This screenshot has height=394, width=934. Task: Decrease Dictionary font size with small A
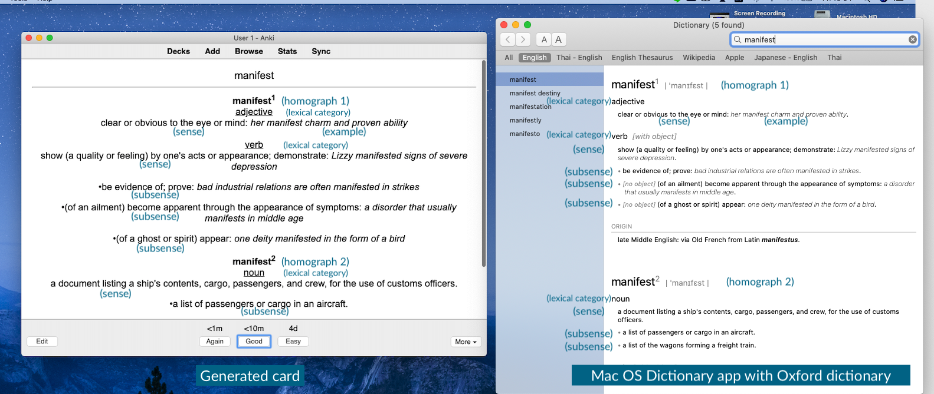pos(544,39)
